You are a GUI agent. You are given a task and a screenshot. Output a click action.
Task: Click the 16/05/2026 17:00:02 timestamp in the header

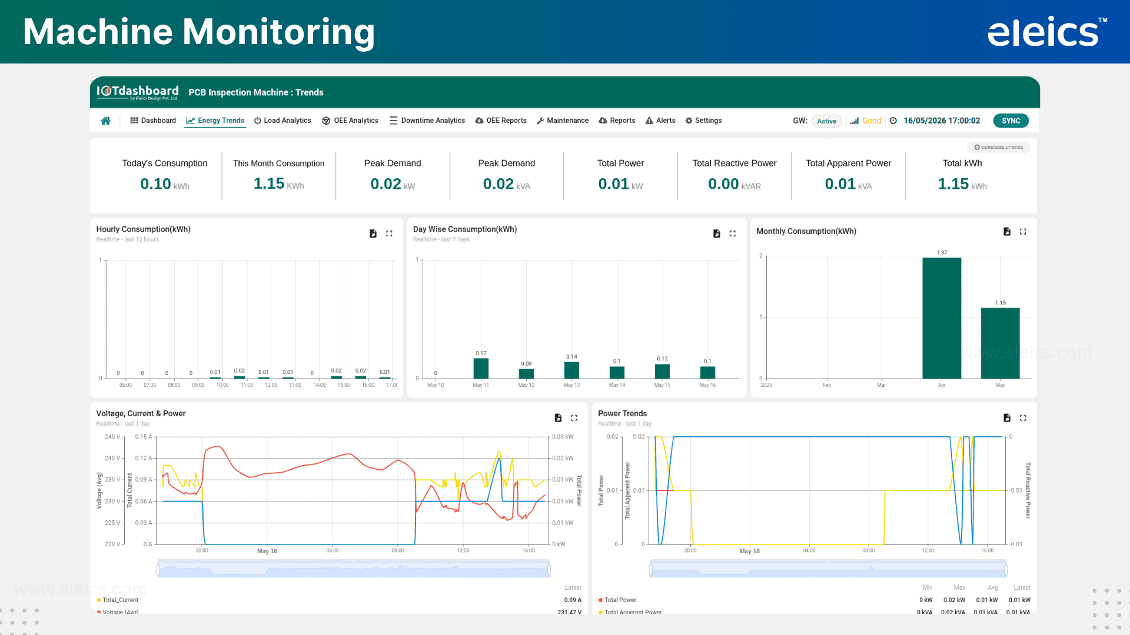942,121
